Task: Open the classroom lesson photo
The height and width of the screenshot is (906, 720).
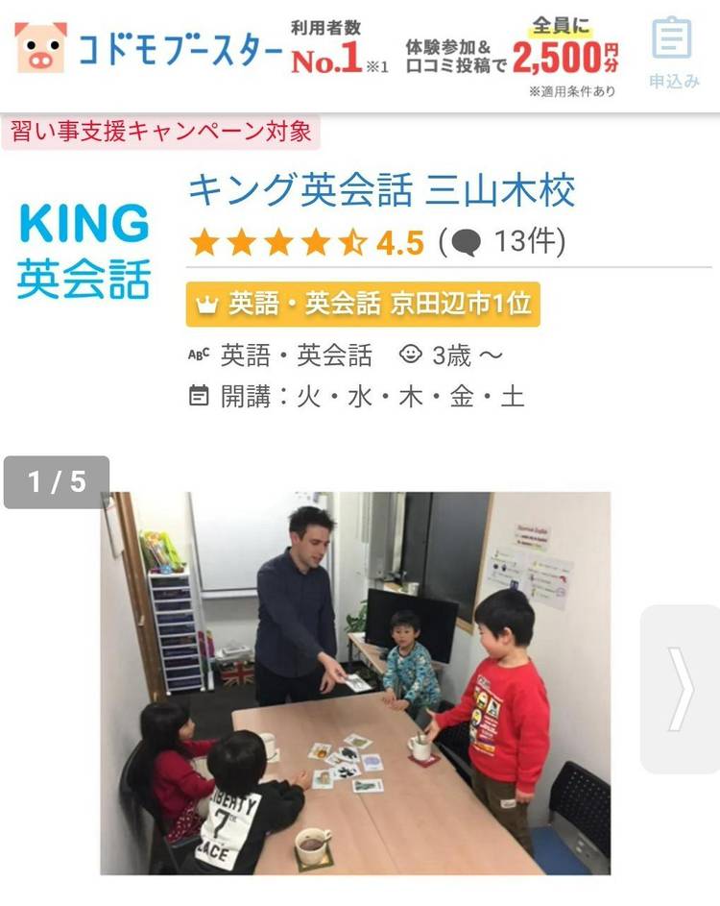Action: pyautogui.click(x=355, y=683)
